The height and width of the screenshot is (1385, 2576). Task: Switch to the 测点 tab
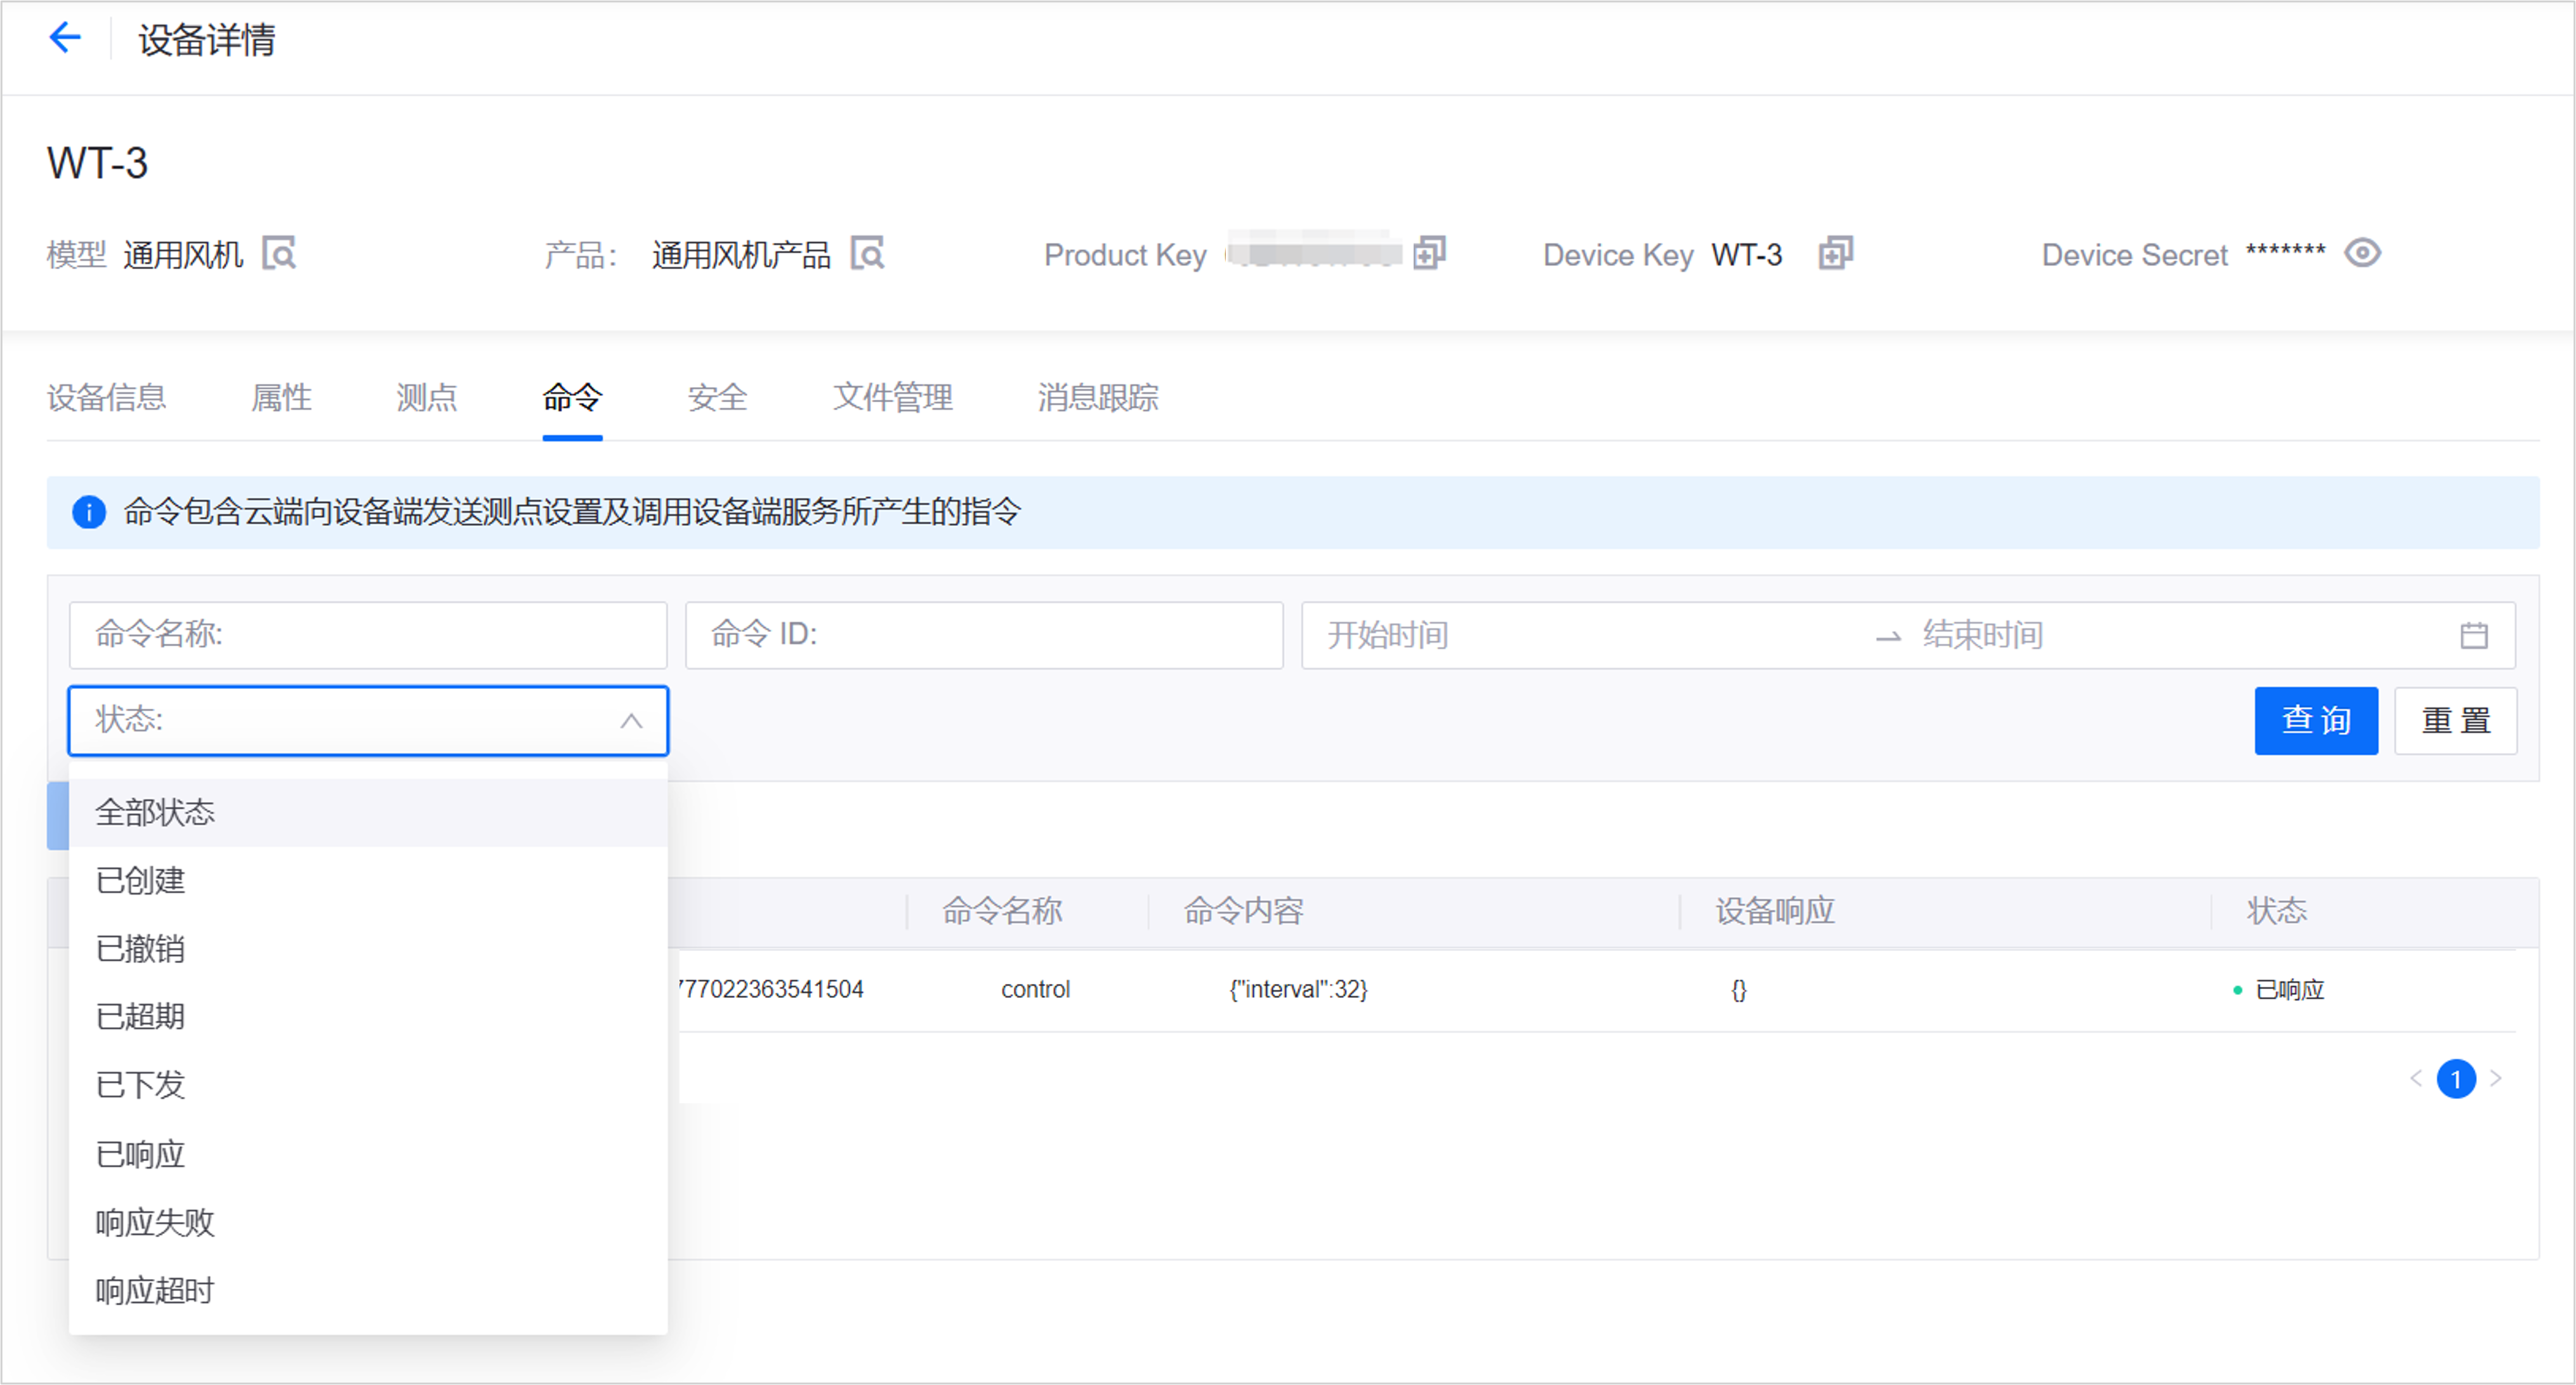click(426, 398)
